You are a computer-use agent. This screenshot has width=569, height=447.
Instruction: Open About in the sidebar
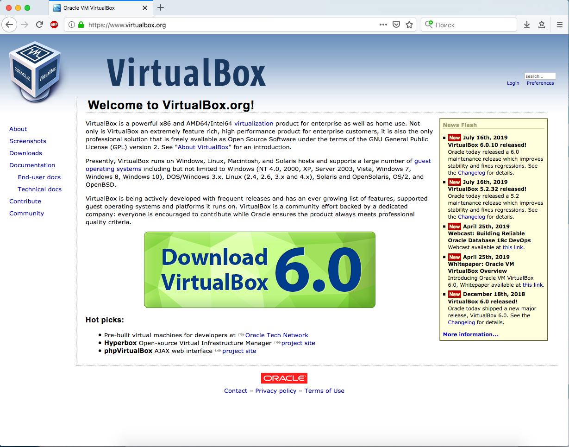point(18,129)
